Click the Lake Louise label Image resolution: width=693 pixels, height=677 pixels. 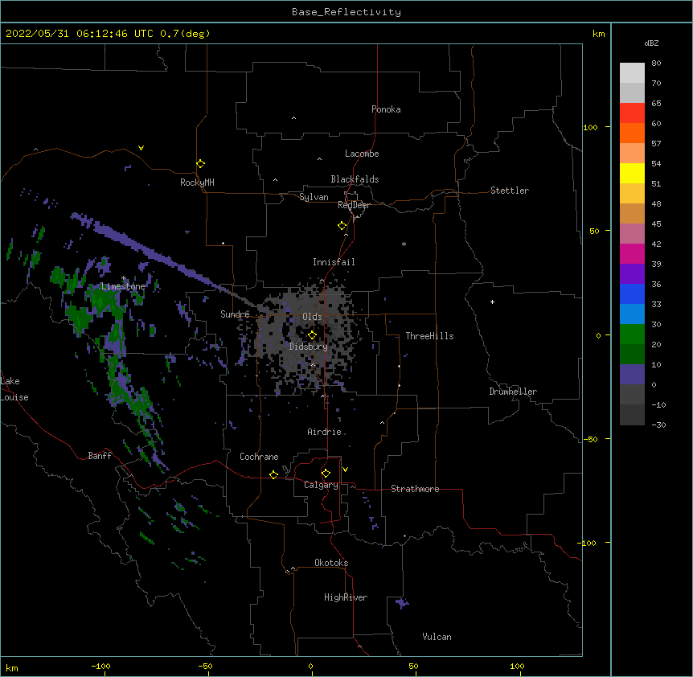14,389
